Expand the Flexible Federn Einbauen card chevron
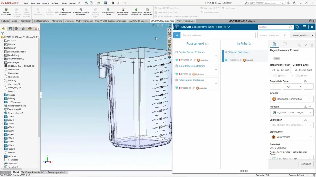The width and height of the screenshot is (316, 177). [x=216, y=56]
